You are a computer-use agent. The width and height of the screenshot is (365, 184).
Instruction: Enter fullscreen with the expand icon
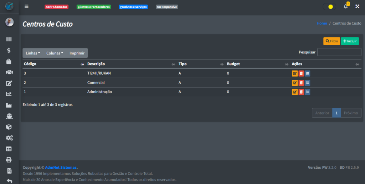click(357, 6)
